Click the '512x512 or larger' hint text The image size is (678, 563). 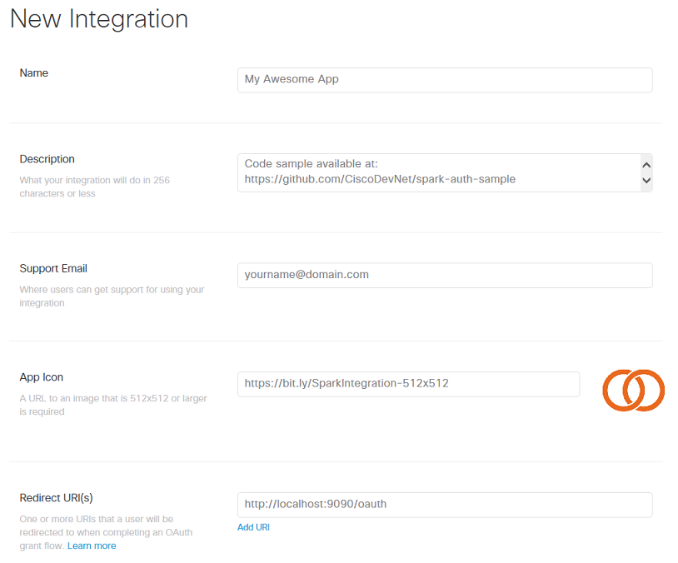[x=113, y=405]
